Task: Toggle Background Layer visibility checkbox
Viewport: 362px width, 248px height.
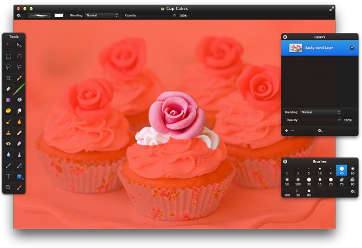Action: 352,48
